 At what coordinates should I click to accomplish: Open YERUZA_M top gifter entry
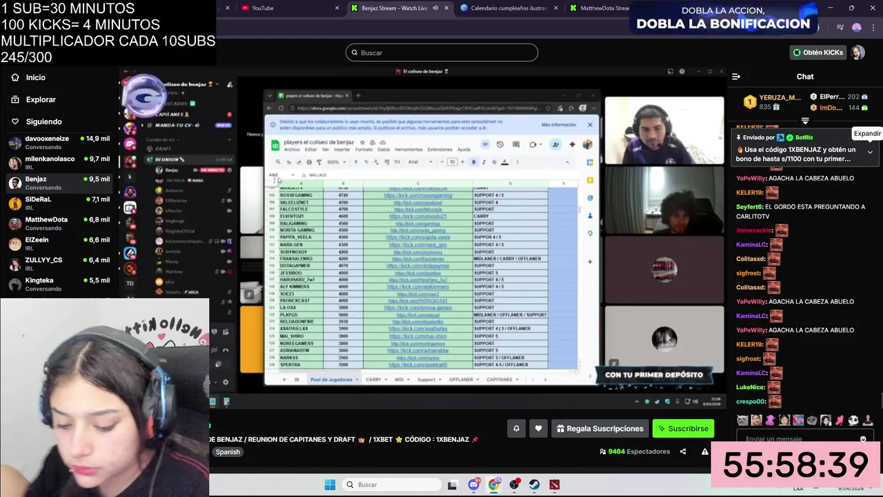(771, 102)
